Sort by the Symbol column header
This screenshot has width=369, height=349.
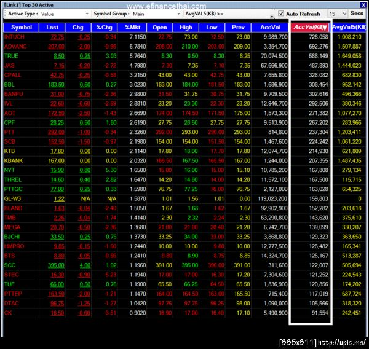click(21, 28)
